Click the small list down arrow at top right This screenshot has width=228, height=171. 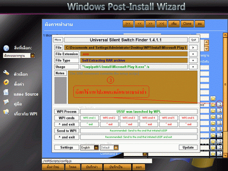click(x=207, y=49)
